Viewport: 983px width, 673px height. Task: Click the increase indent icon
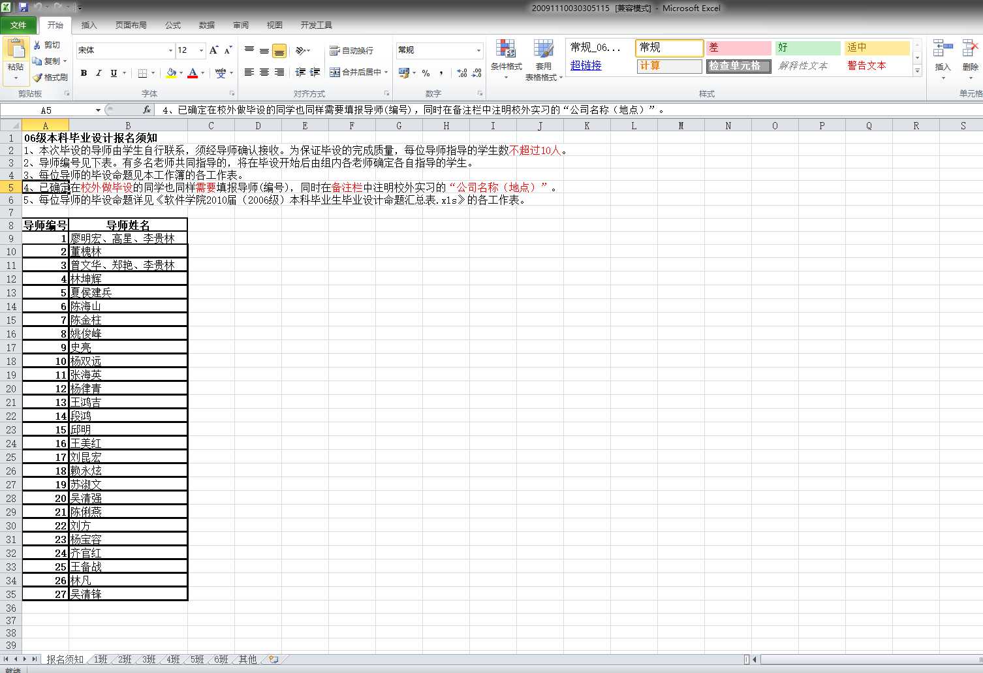[x=315, y=72]
